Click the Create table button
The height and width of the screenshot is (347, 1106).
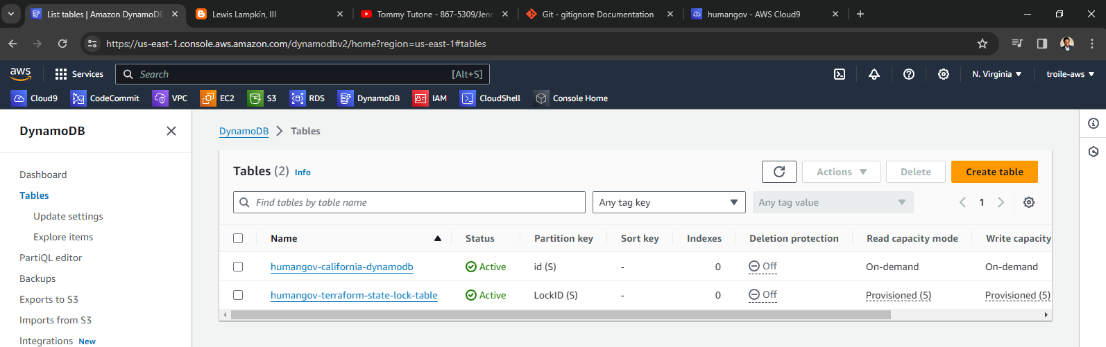coord(994,172)
